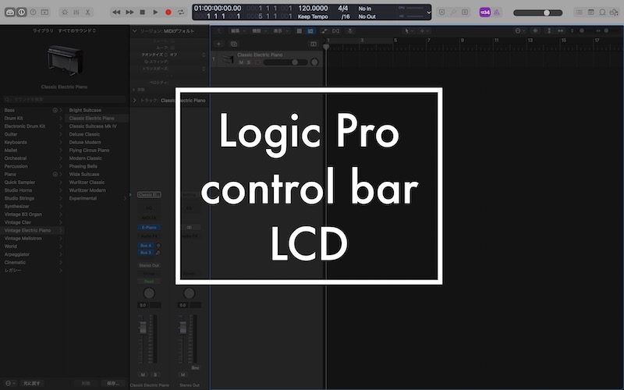Click the No In MIDI indicator

[364, 9]
